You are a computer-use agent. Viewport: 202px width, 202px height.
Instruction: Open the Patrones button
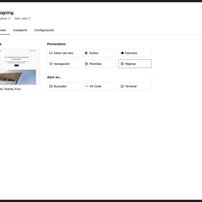pyautogui.click(x=135, y=53)
